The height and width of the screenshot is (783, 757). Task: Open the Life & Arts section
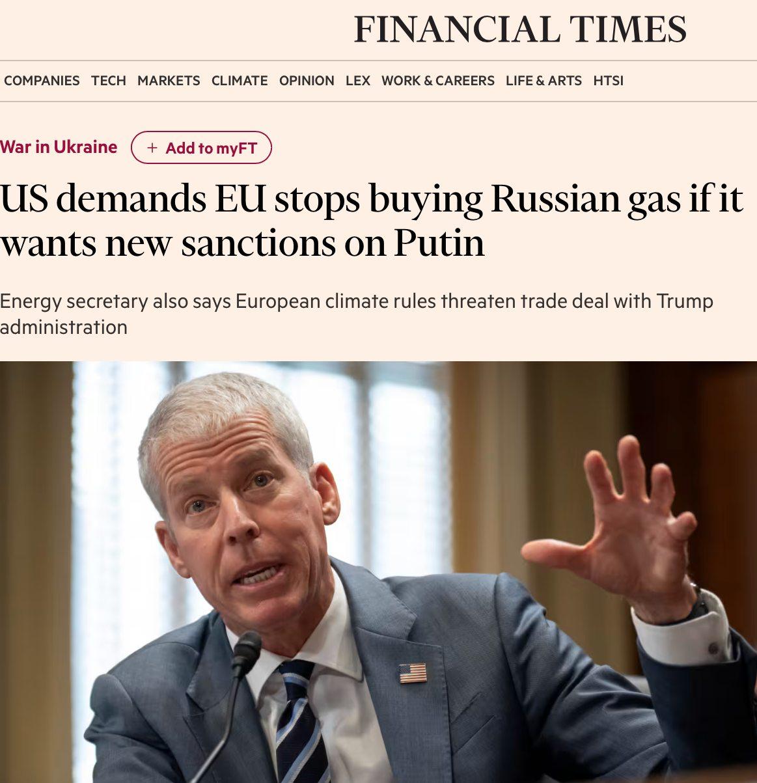544,81
